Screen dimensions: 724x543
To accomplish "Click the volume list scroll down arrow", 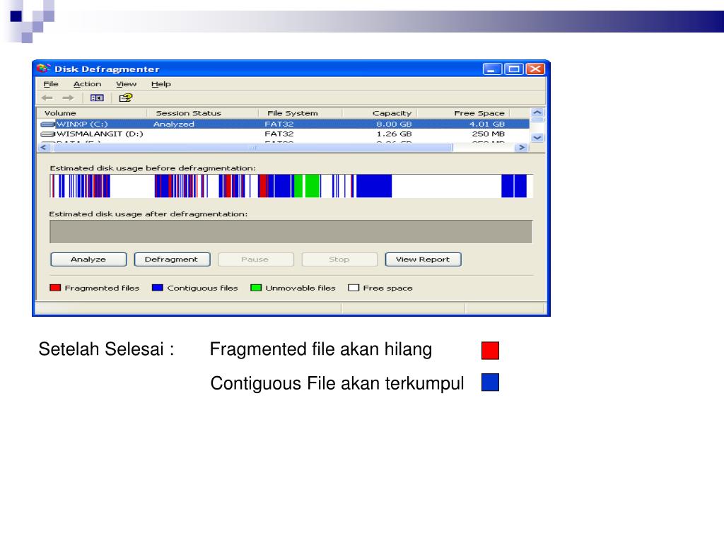I will click(537, 138).
